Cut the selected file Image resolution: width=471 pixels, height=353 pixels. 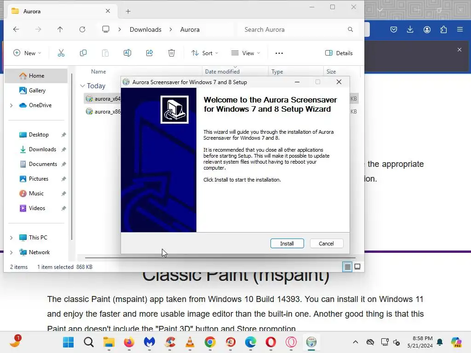click(x=61, y=53)
